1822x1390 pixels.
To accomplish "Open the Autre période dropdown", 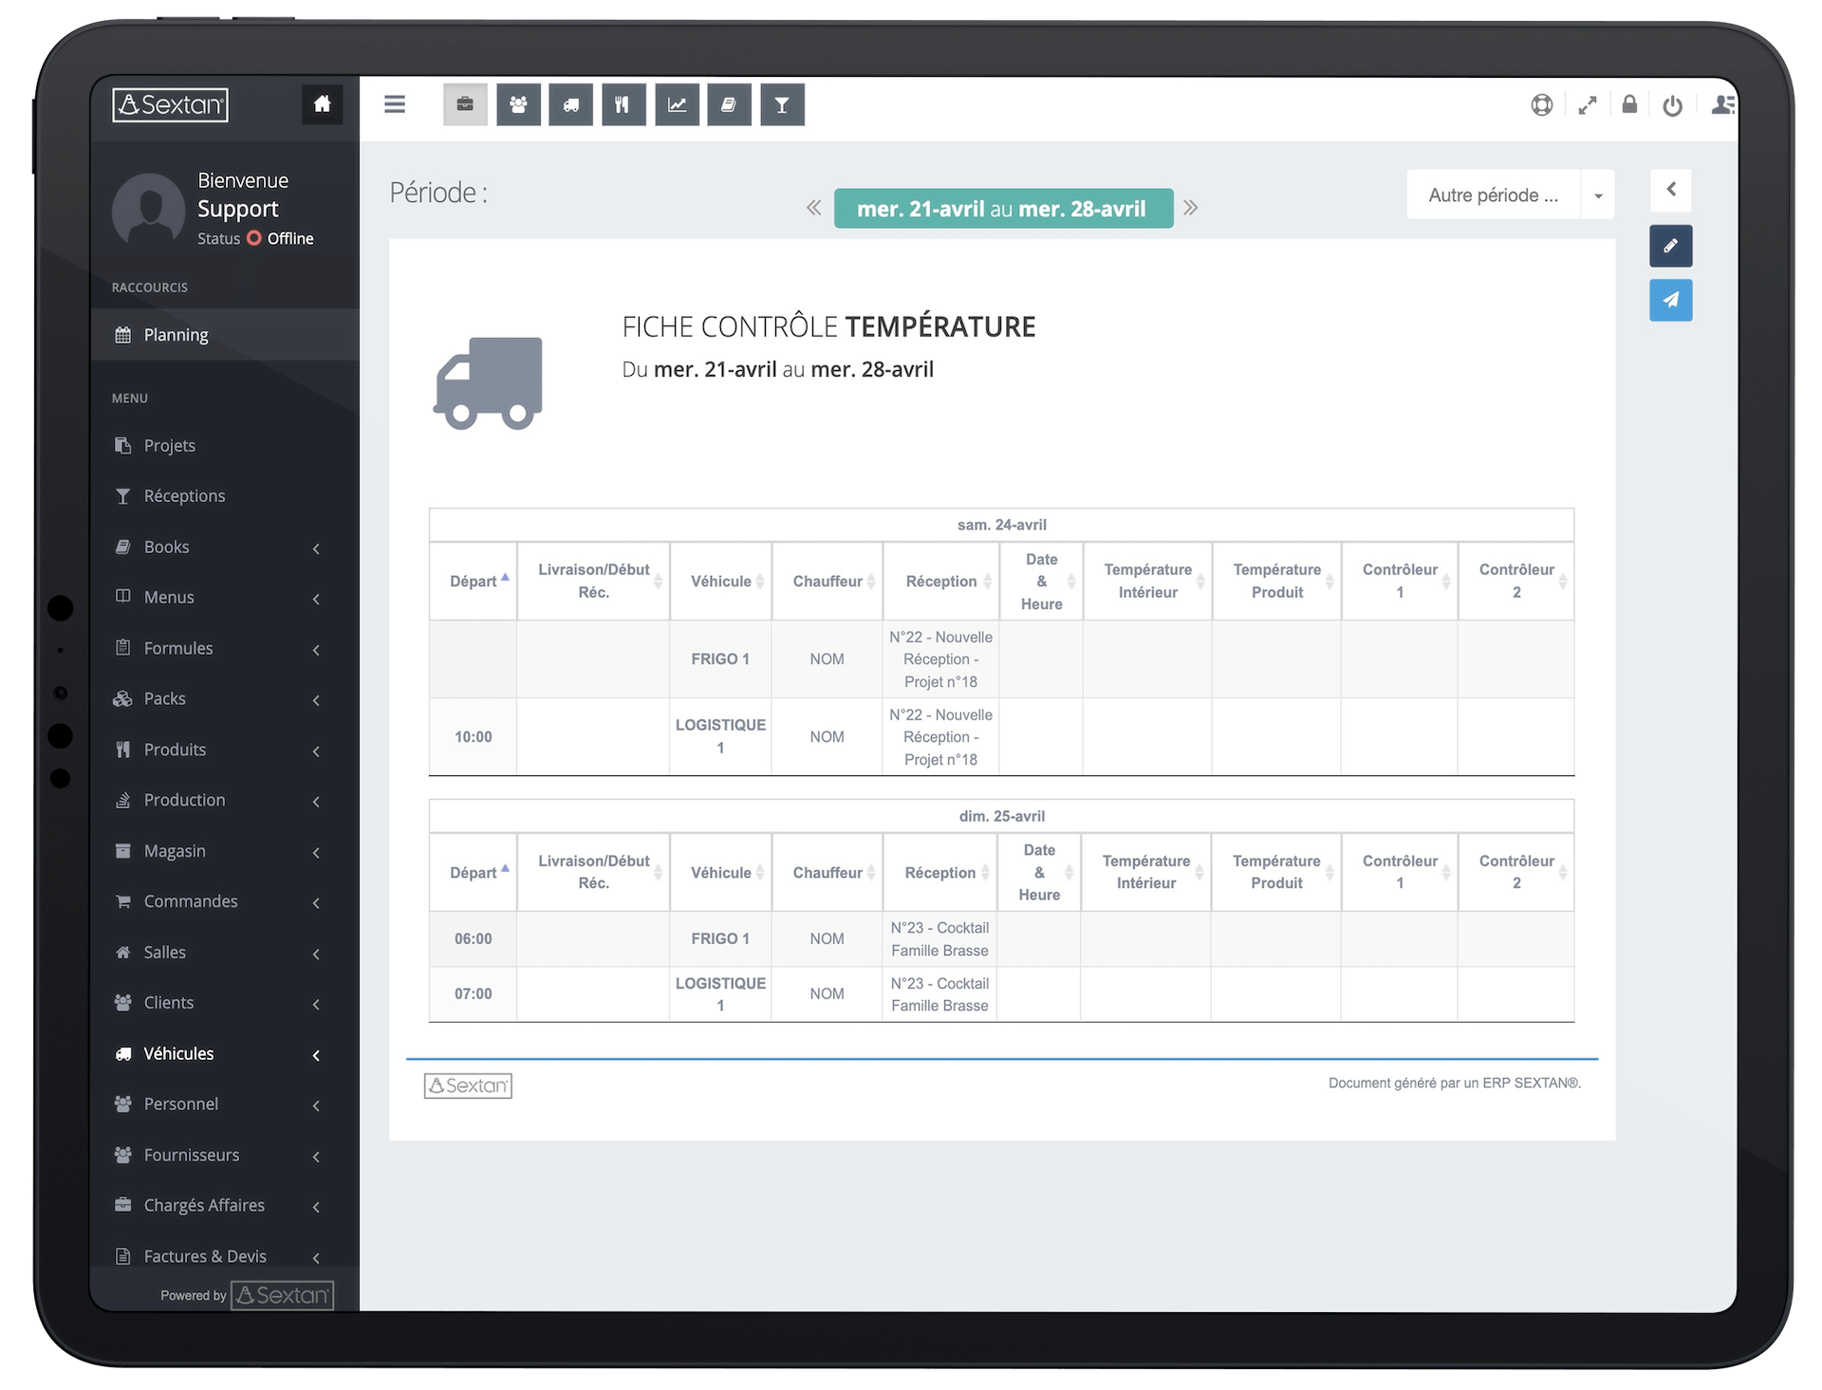I will coord(1598,195).
